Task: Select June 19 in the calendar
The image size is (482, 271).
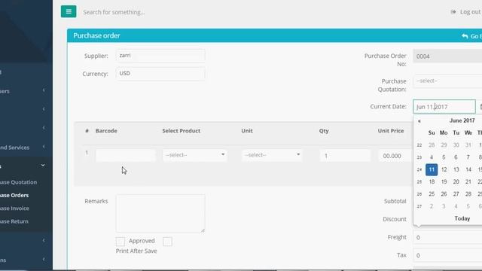Action: pos(444,182)
